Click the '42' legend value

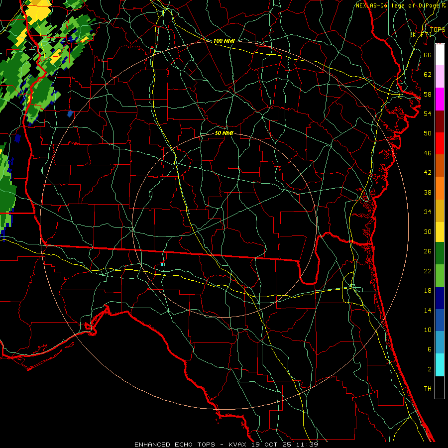(428, 173)
